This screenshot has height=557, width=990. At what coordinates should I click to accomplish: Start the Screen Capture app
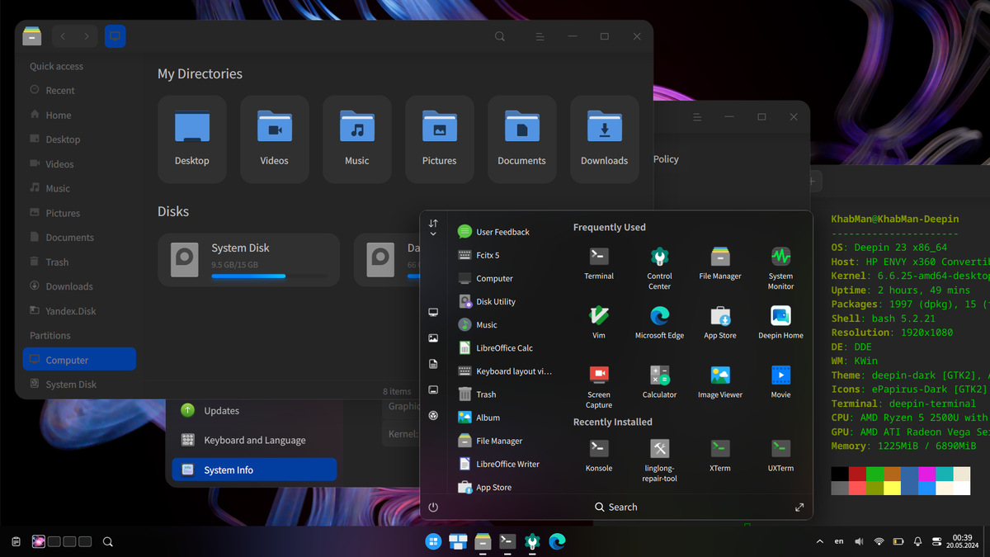(599, 376)
